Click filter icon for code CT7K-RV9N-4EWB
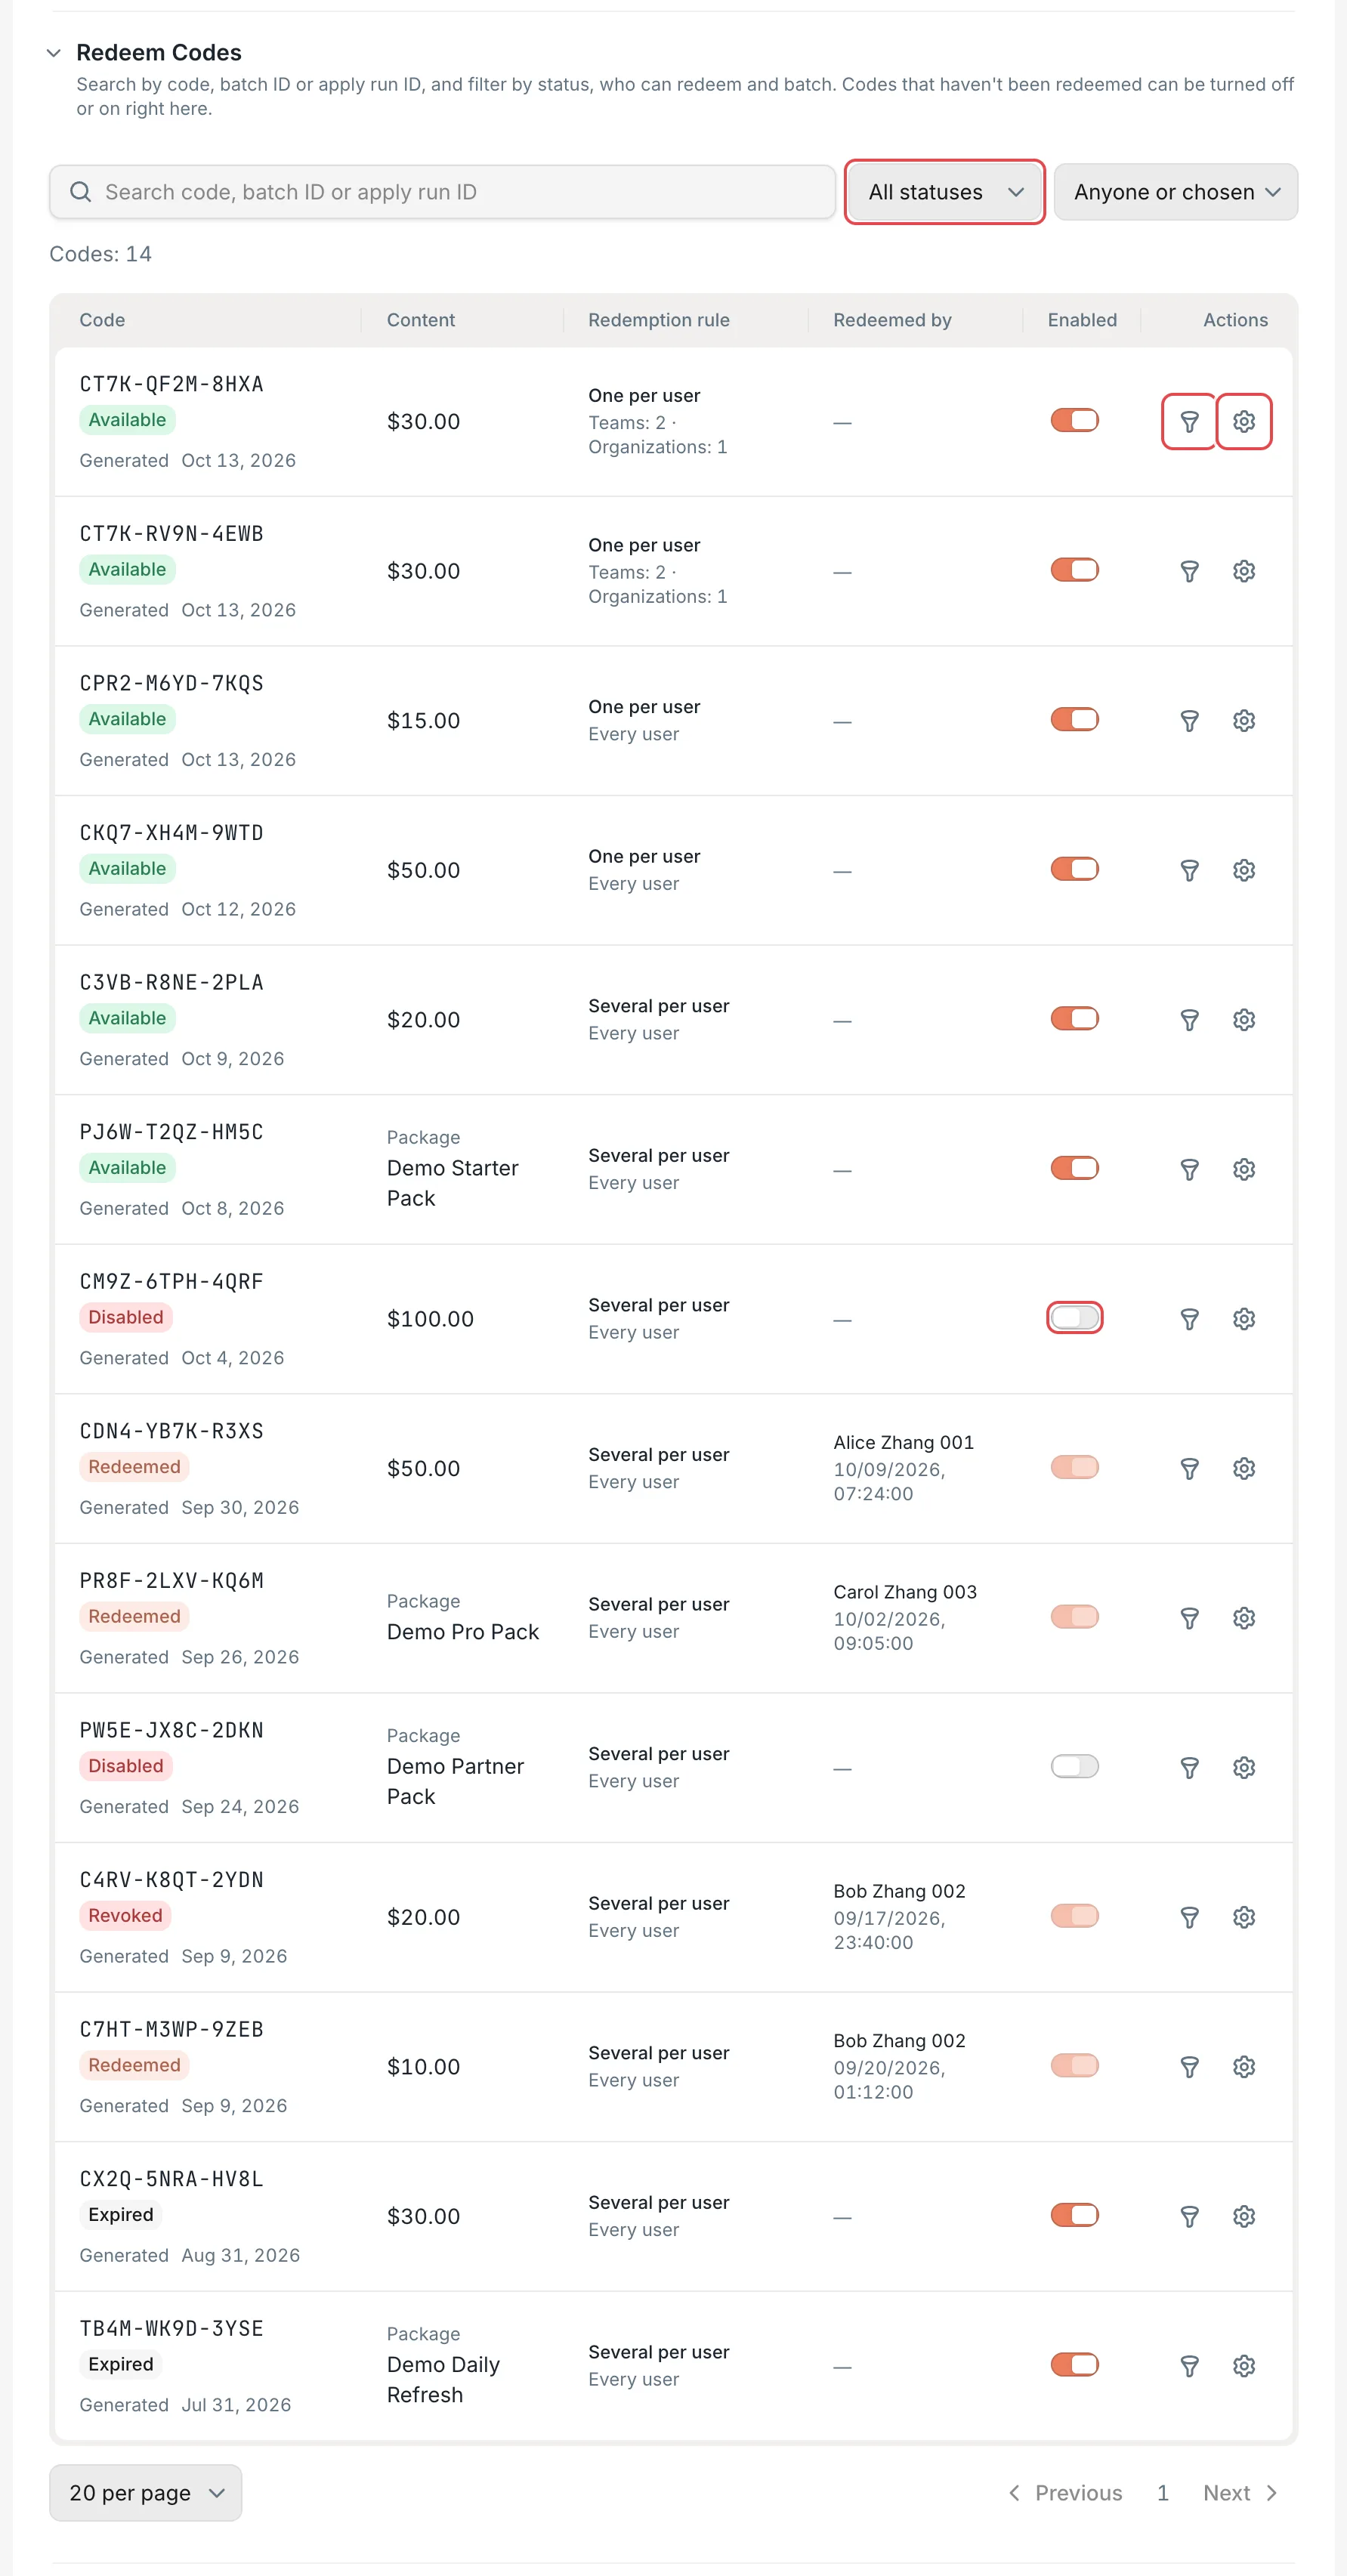This screenshot has width=1347, height=2576. coord(1189,571)
